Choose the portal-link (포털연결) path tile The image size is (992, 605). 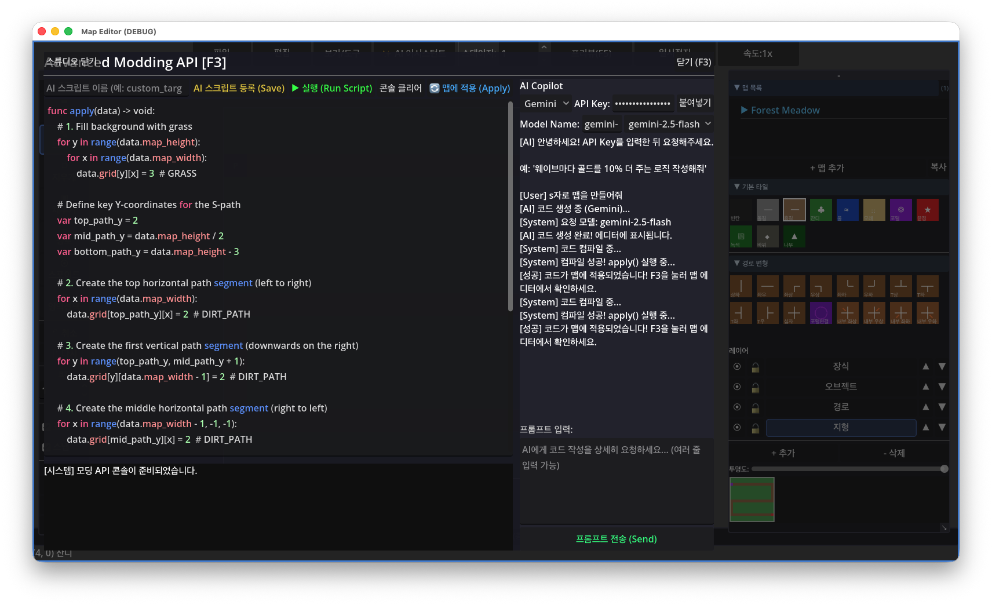[x=820, y=313]
